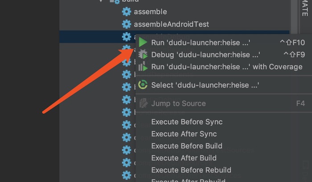Pick Execute Before Build option
This screenshot has width=312, height=182.
187,146
